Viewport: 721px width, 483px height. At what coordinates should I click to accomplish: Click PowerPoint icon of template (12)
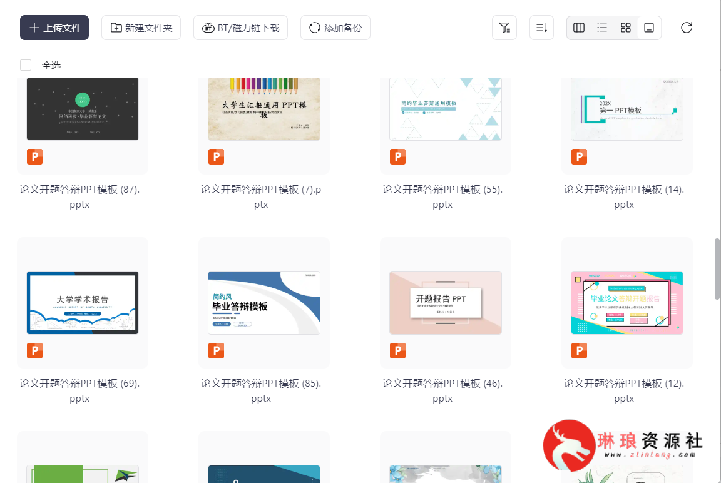click(580, 350)
